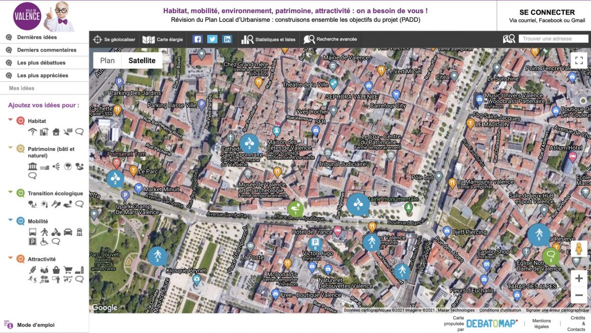This screenshot has width=591, height=333.
Task: Select the bus icon under Mobilité
Action: (x=32, y=232)
